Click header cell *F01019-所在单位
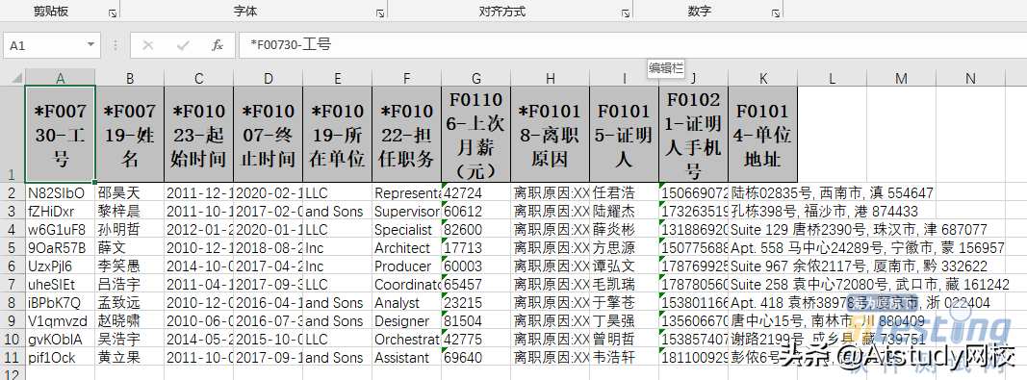The height and width of the screenshot is (380, 1027). (338, 135)
